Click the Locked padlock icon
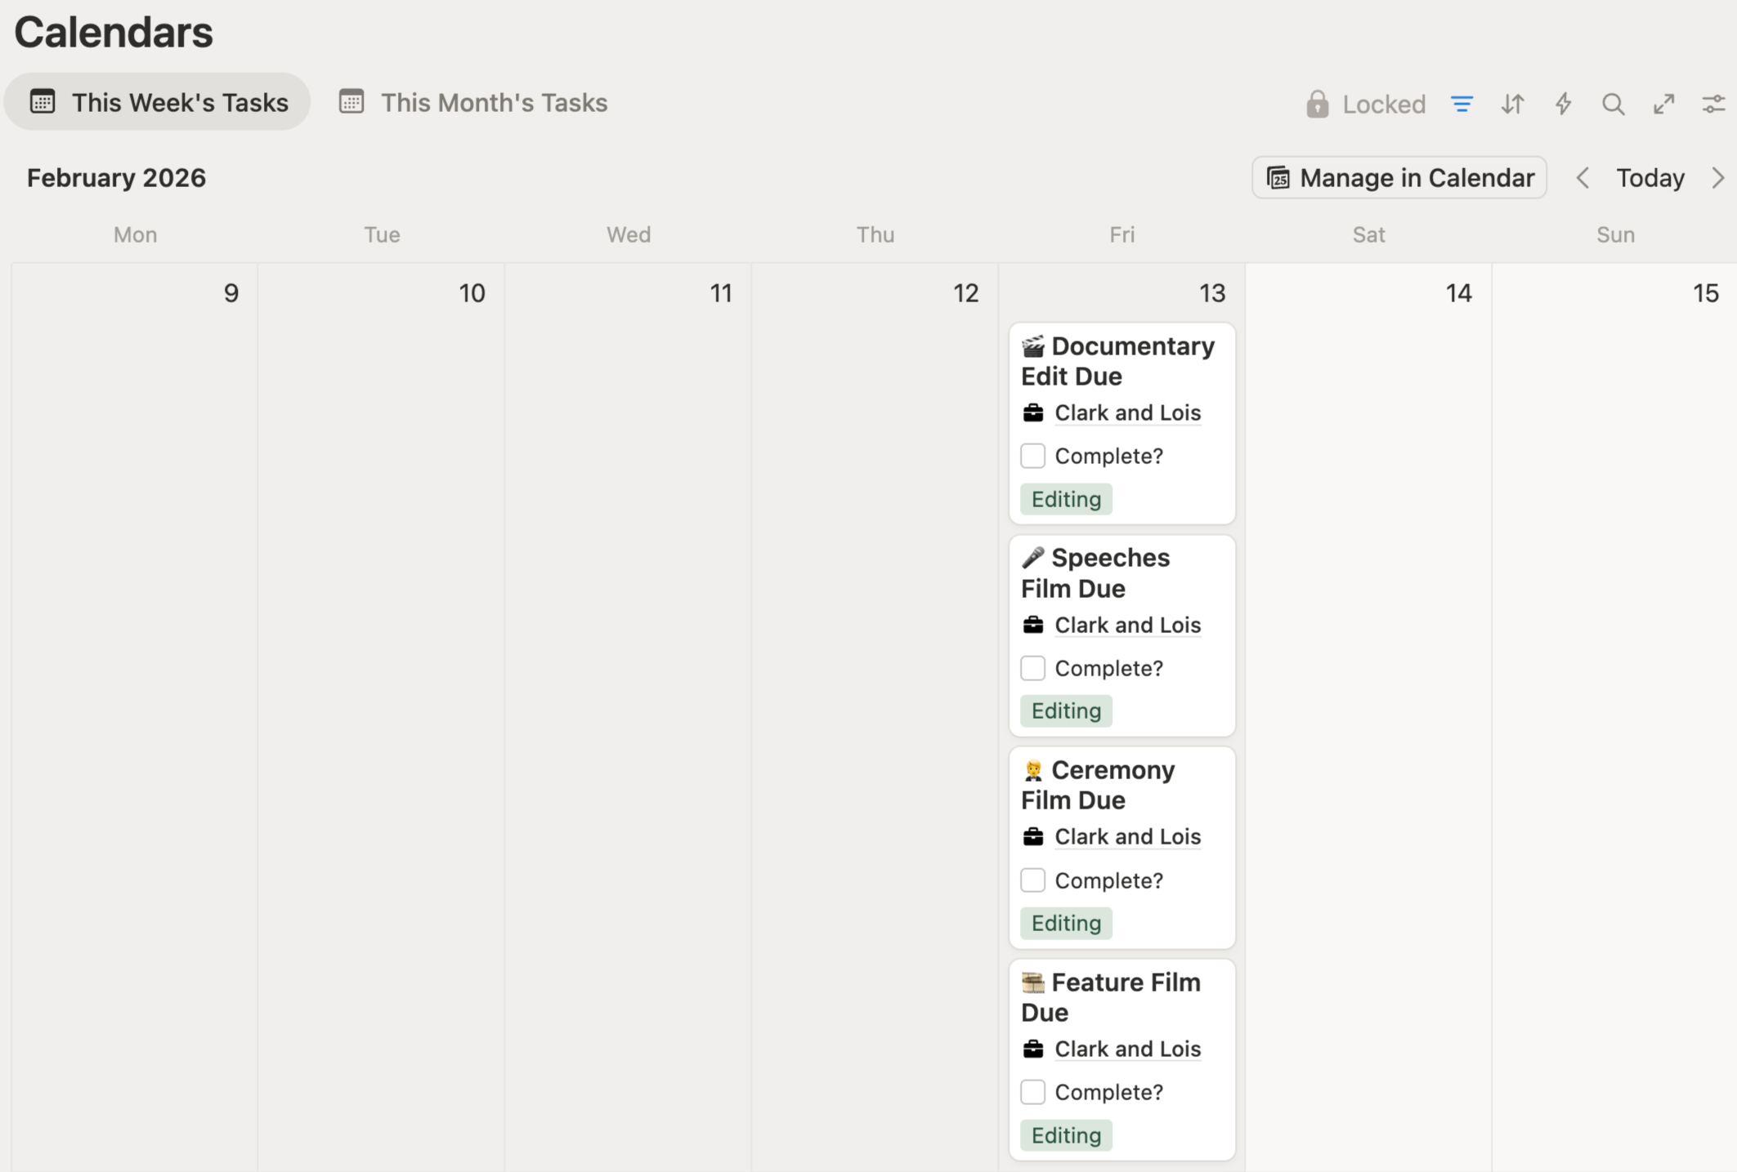Image resolution: width=1737 pixels, height=1172 pixels. coord(1317,104)
